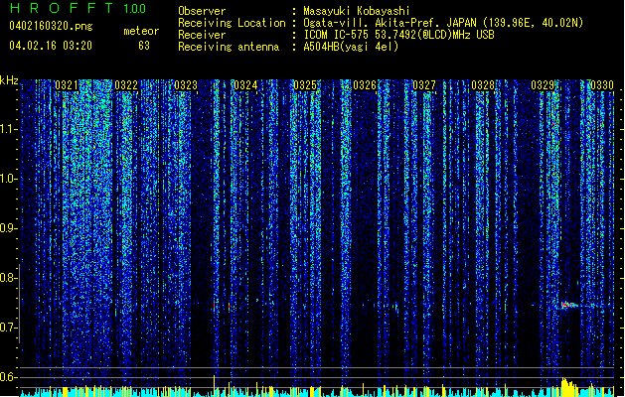This screenshot has height=397, width=625.
Task: Click the 0327 time marker
Action: (x=423, y=85)
